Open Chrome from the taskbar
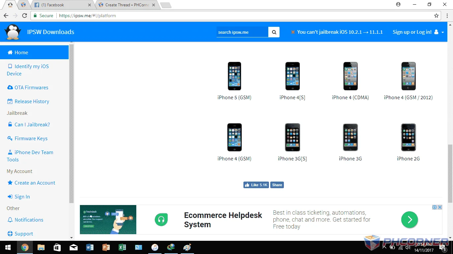 (x=25, y=247)
